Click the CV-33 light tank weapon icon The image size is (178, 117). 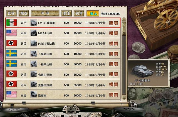tap(34, 23)
